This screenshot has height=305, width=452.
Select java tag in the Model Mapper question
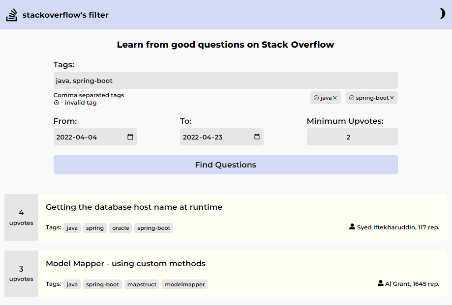point(72,284)
